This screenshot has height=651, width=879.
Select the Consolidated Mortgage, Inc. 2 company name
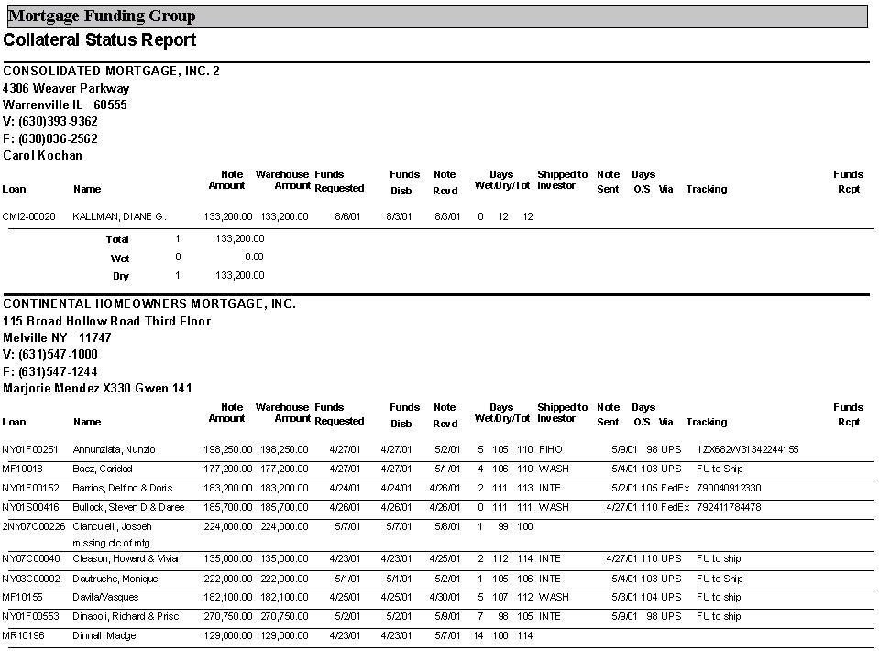(111, 72)
